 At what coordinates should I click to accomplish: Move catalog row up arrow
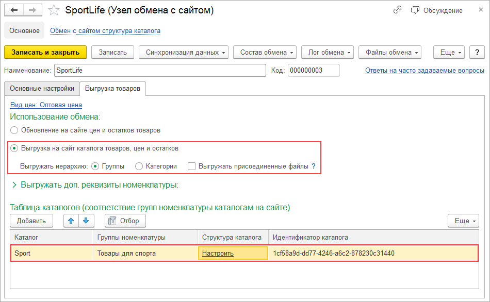[x=71, y=221]
